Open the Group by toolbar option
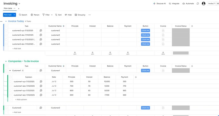 (x=80, y=15)
